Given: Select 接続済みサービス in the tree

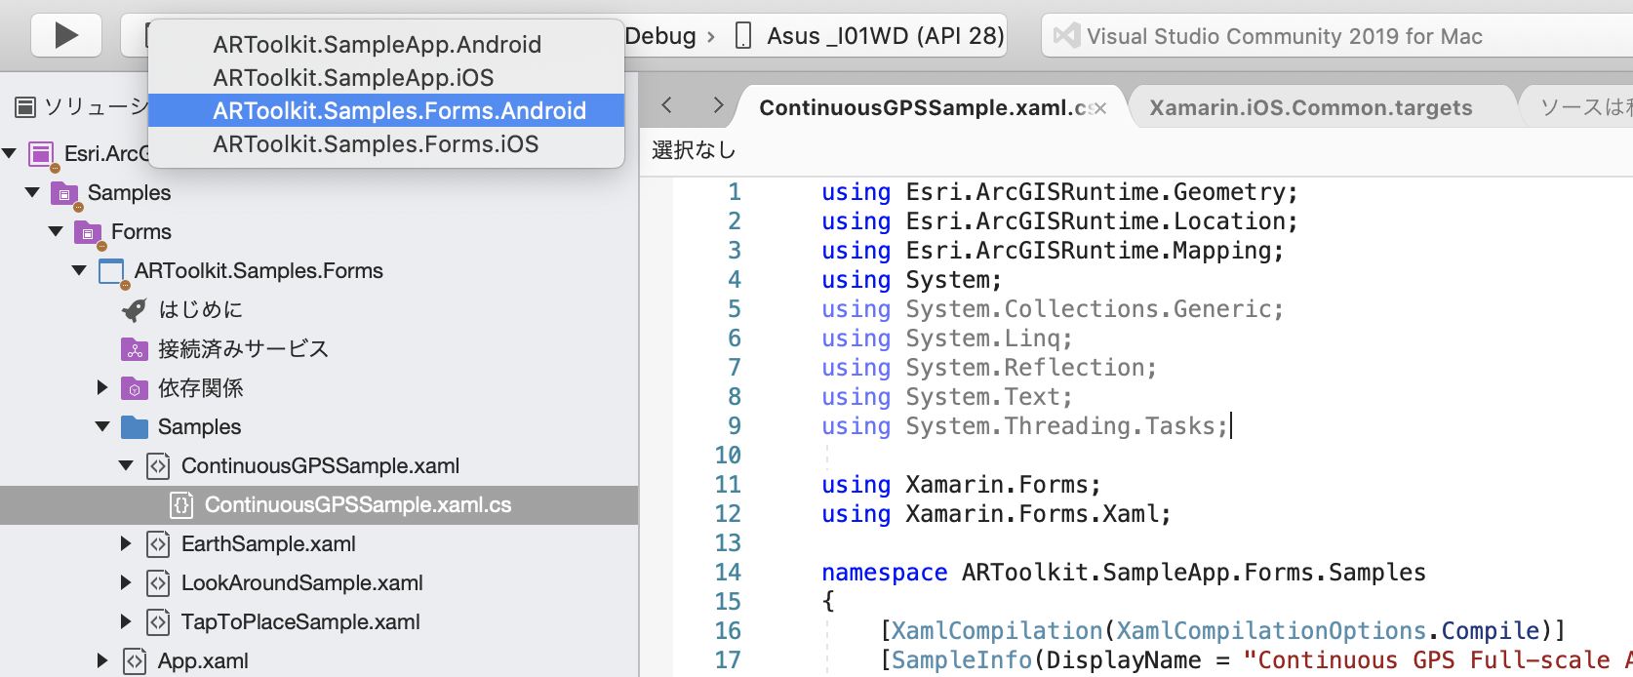Looking at the screenshot, I should (x=243, y=348).
